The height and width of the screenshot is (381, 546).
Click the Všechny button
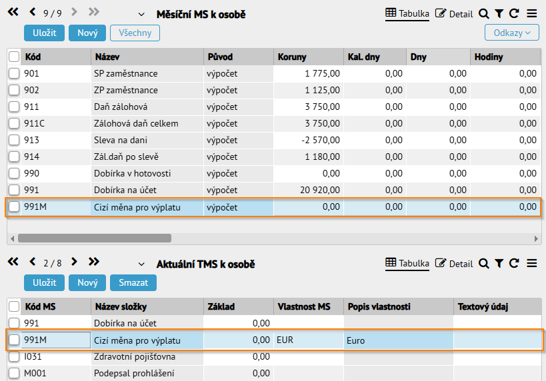click(x=135, y=33)
